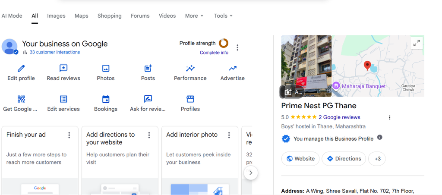Viewport: 442px width, 195px height.
Task: Open options beside Google reviews
Action: pyautogui.click(x=390, y=117)
